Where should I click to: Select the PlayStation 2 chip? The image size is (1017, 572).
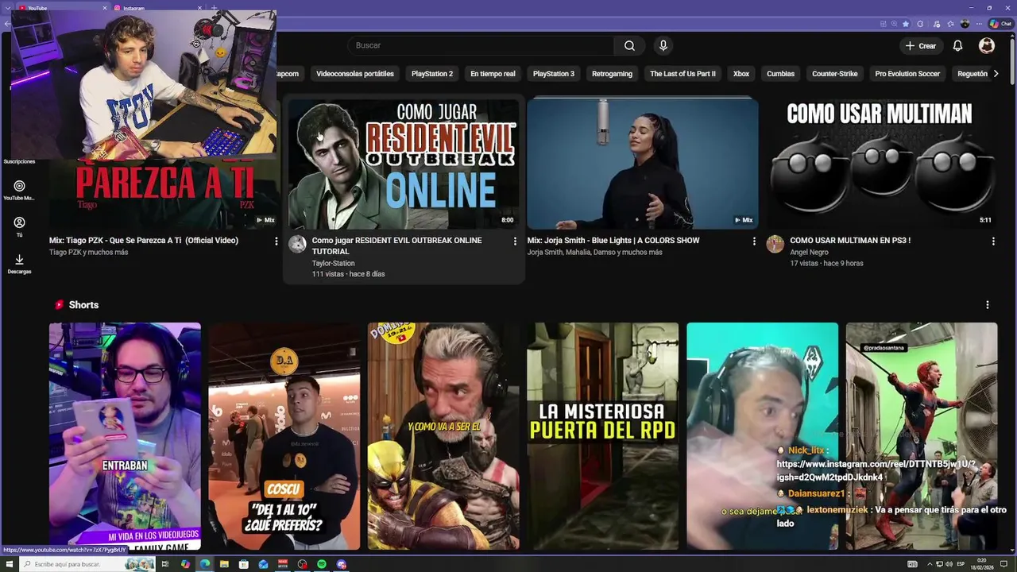point(432,74)
